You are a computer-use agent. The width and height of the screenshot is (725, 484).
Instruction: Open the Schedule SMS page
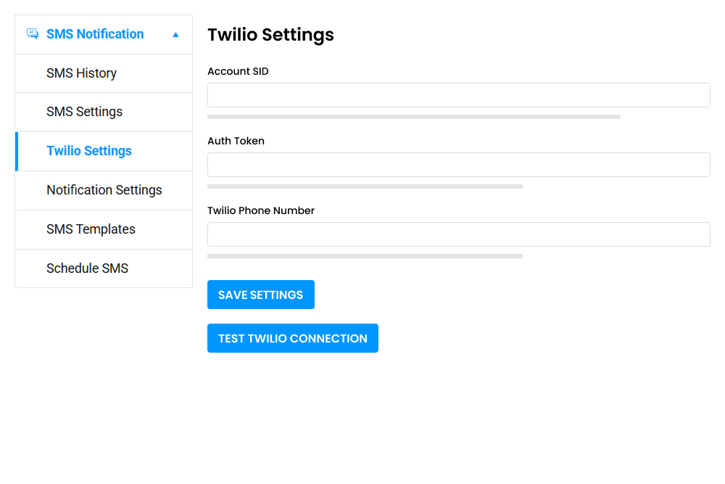click(x=87, y=268)
